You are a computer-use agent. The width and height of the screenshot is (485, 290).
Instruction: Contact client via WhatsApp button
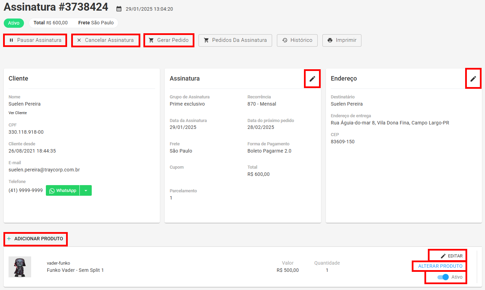click(x=63, y=191)
